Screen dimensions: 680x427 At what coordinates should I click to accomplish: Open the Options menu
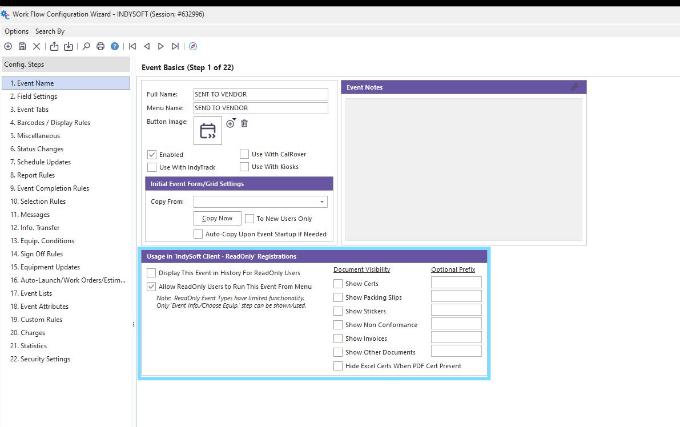pos(16,31)
